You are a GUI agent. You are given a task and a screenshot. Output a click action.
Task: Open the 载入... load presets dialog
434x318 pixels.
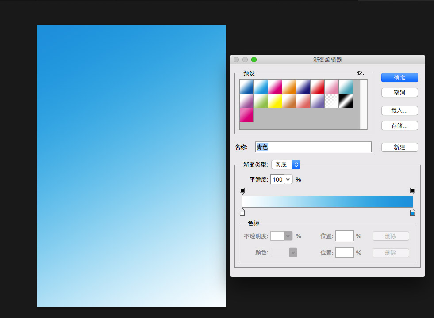click(399, 110)
